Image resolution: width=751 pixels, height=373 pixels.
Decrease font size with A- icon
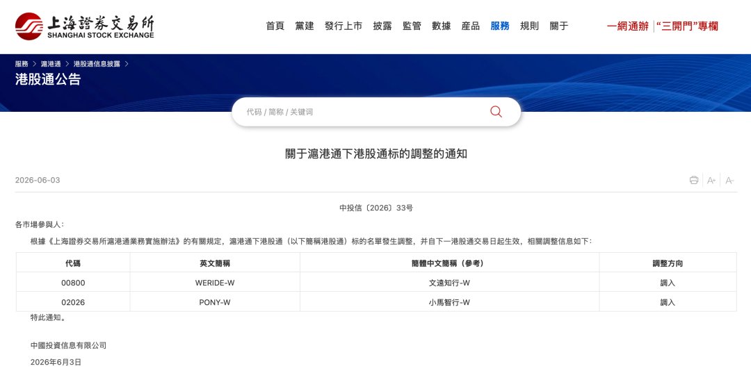[729, 181]
